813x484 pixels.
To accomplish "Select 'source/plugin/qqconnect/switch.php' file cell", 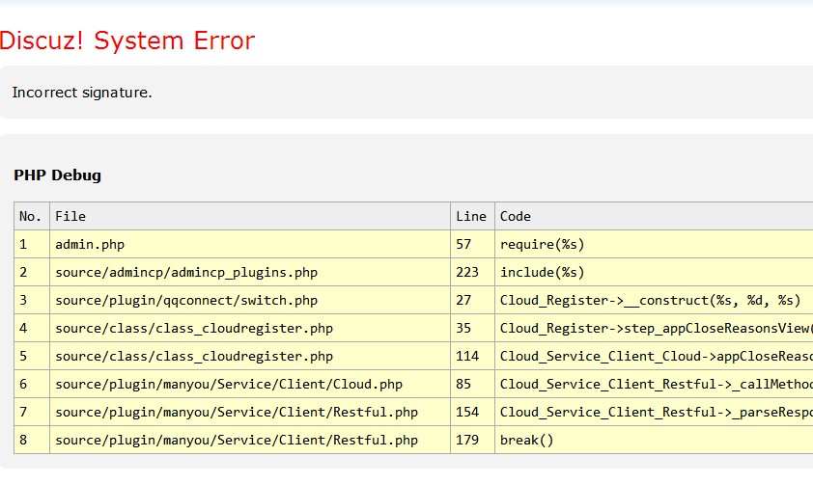I will click(x=250, y=300).
